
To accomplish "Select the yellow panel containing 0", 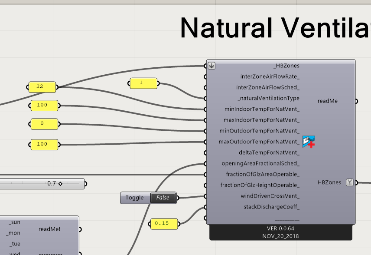I will 44,124.
